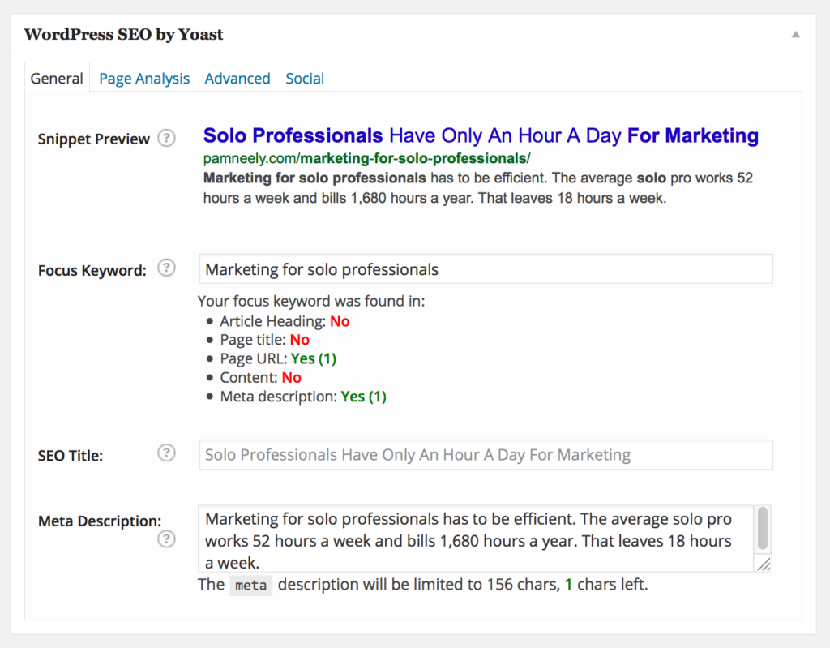Click the "Page URL: Yes (1)" result
This screenshot has width=830, height=648.
278,358
